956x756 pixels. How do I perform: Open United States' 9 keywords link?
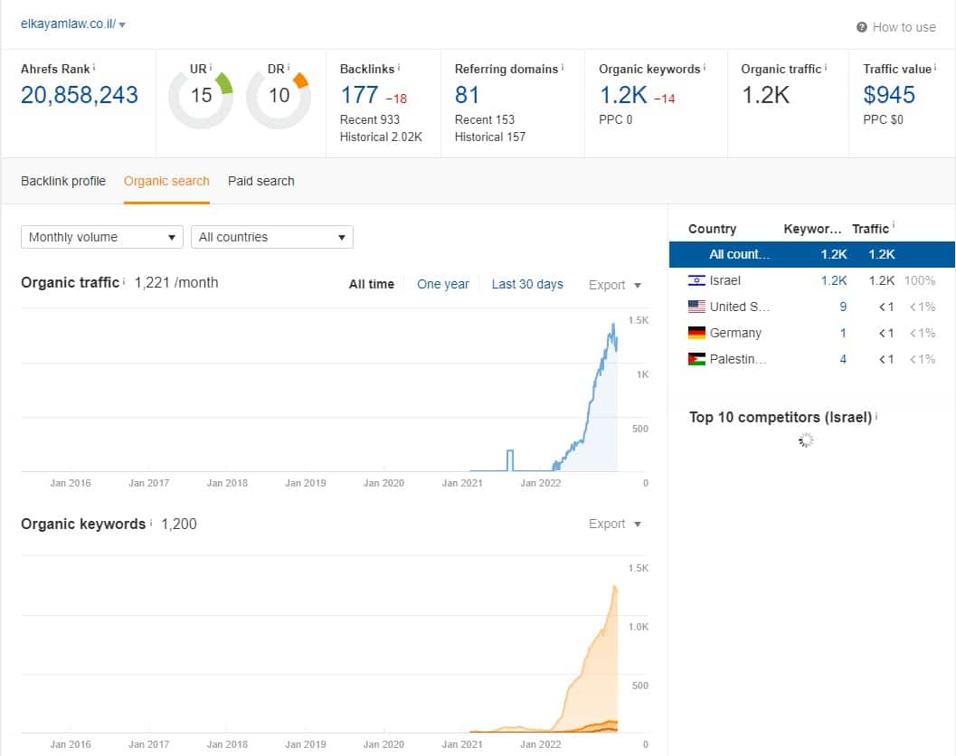(843, 307)
